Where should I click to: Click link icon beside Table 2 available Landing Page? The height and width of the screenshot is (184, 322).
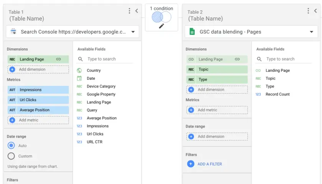(258, 71)
